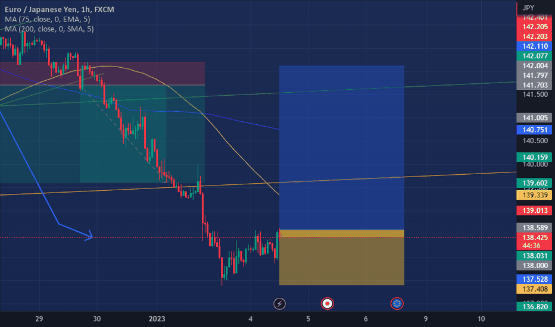Select the blue arrow drawing's arrowhead
Screen dimensions: 555x327
pos(90,236)
